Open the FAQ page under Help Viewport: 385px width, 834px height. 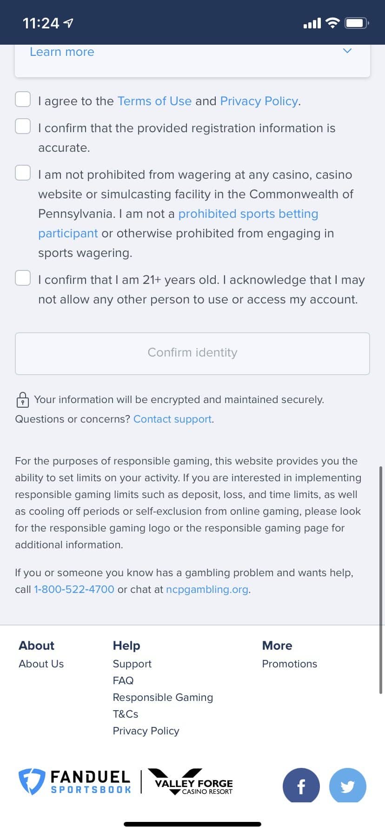pos(122,680)
